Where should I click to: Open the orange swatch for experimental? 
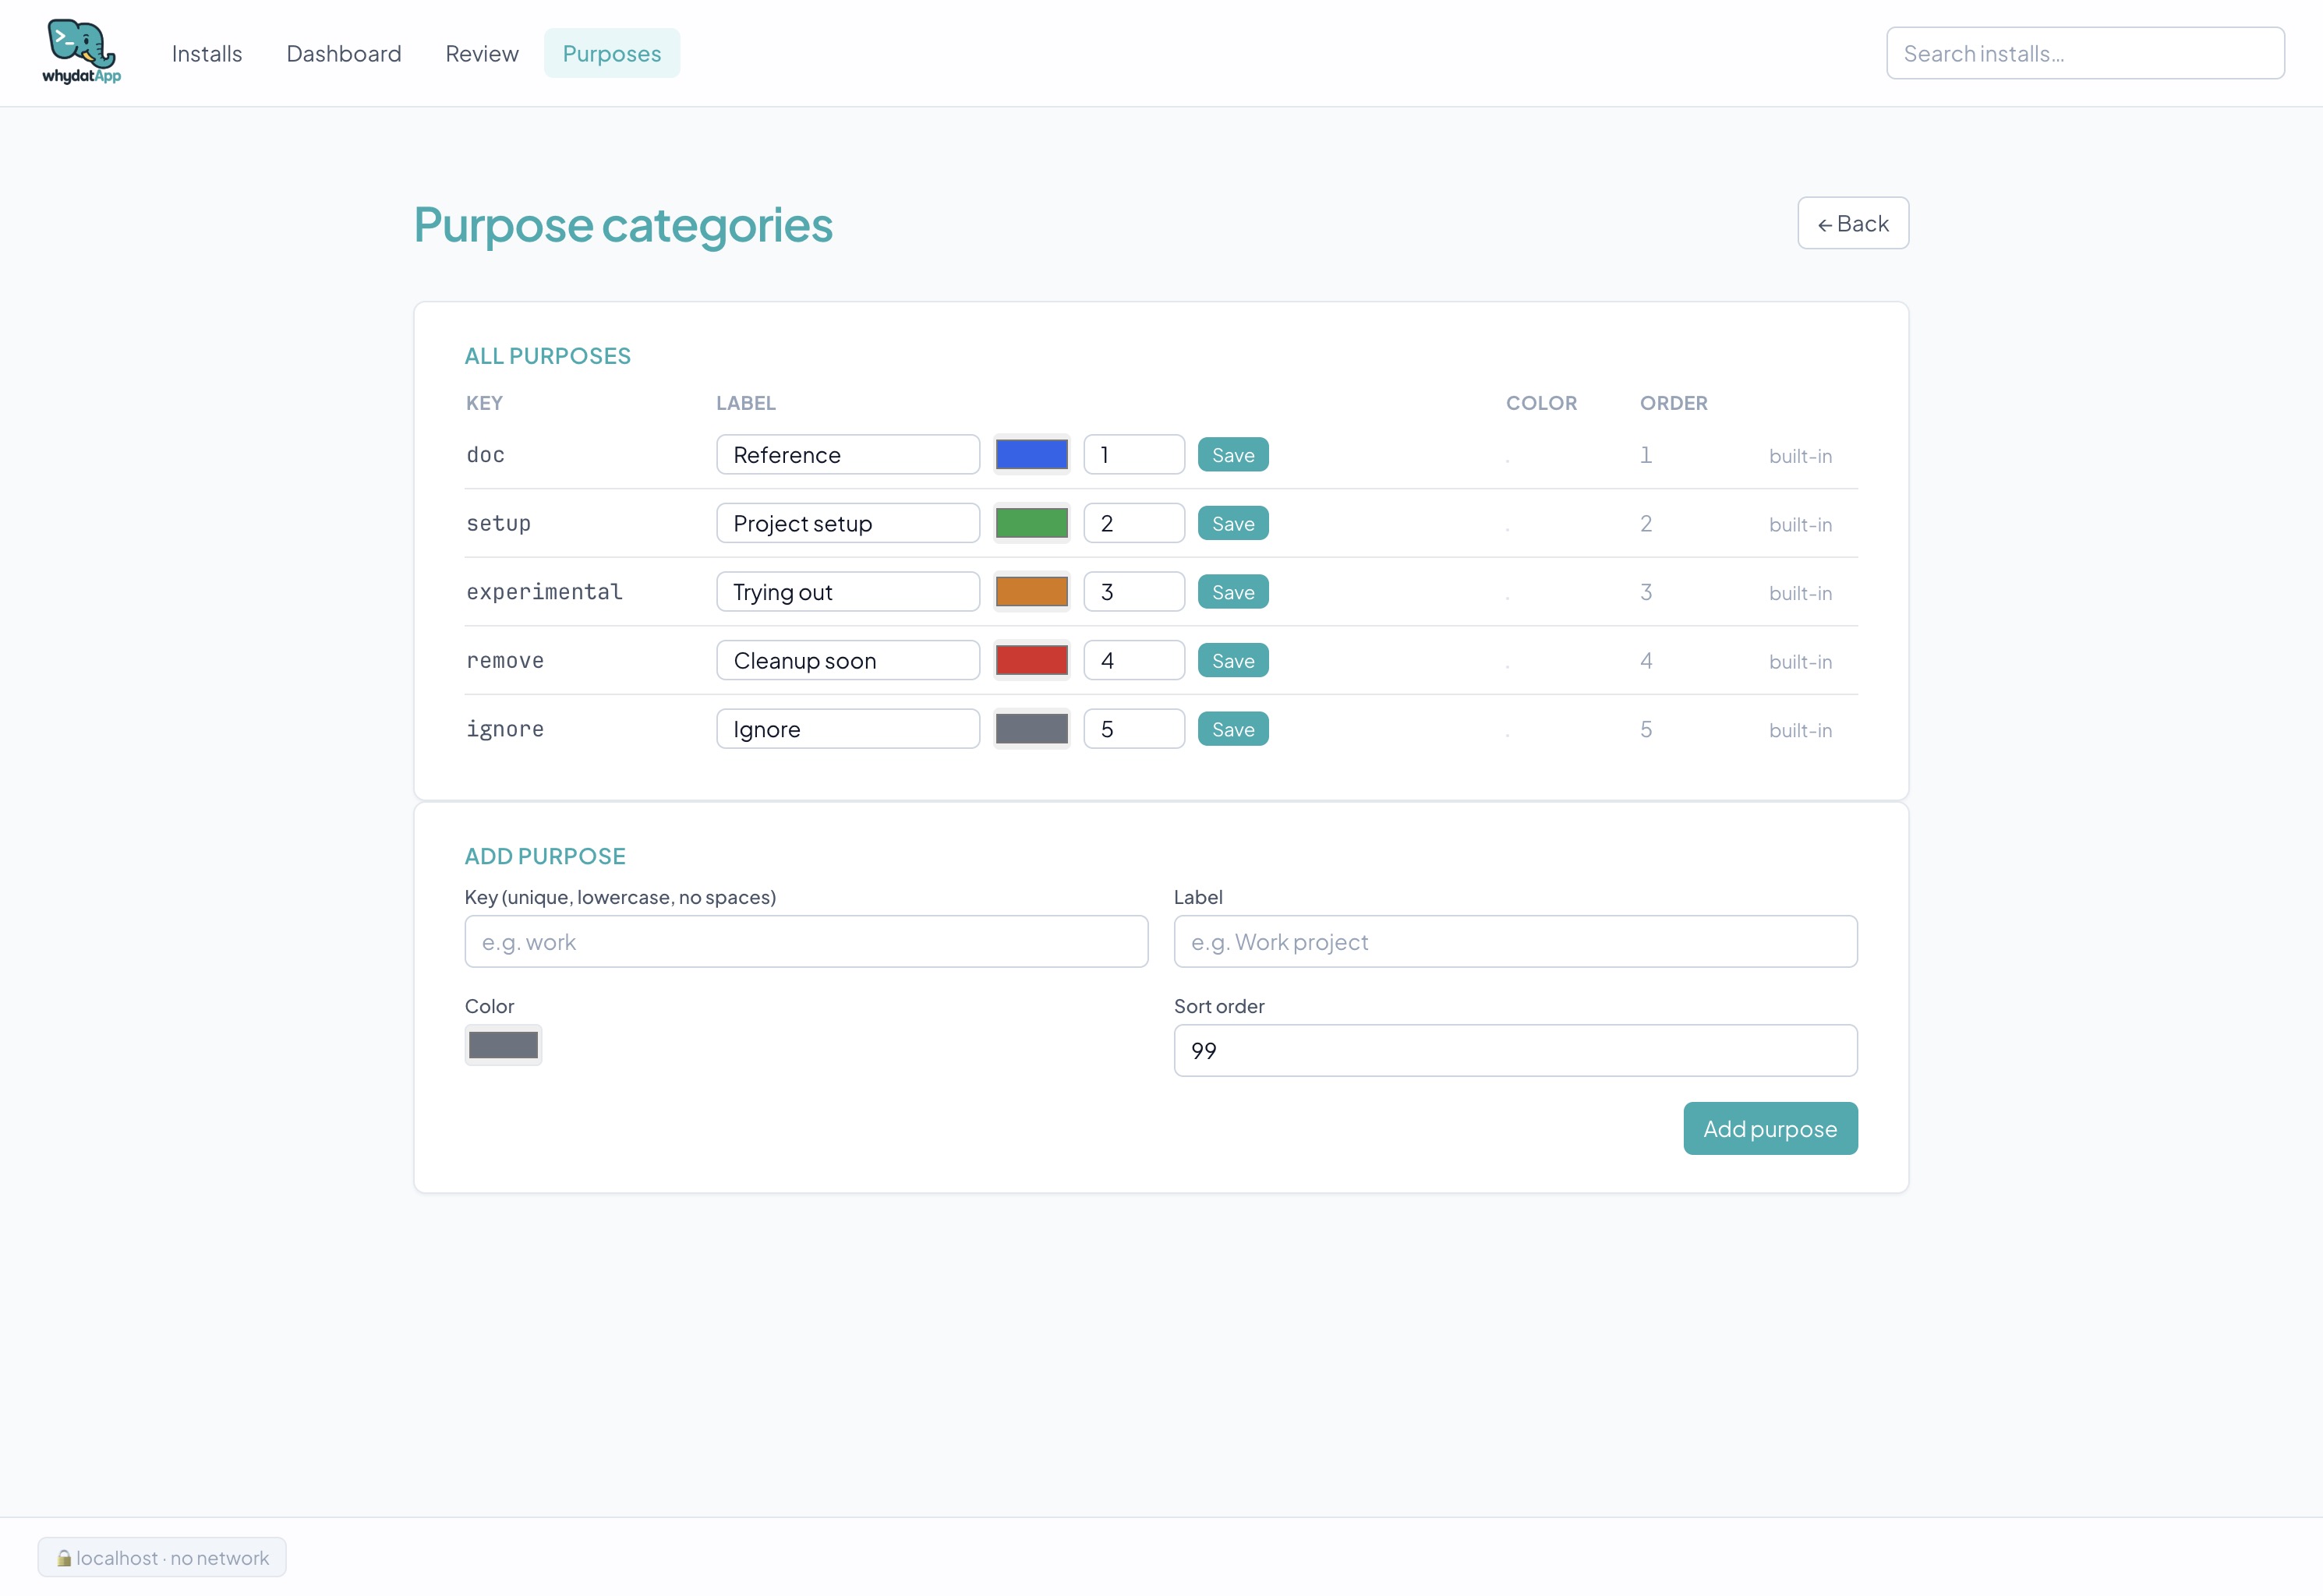click(1032, 592)
